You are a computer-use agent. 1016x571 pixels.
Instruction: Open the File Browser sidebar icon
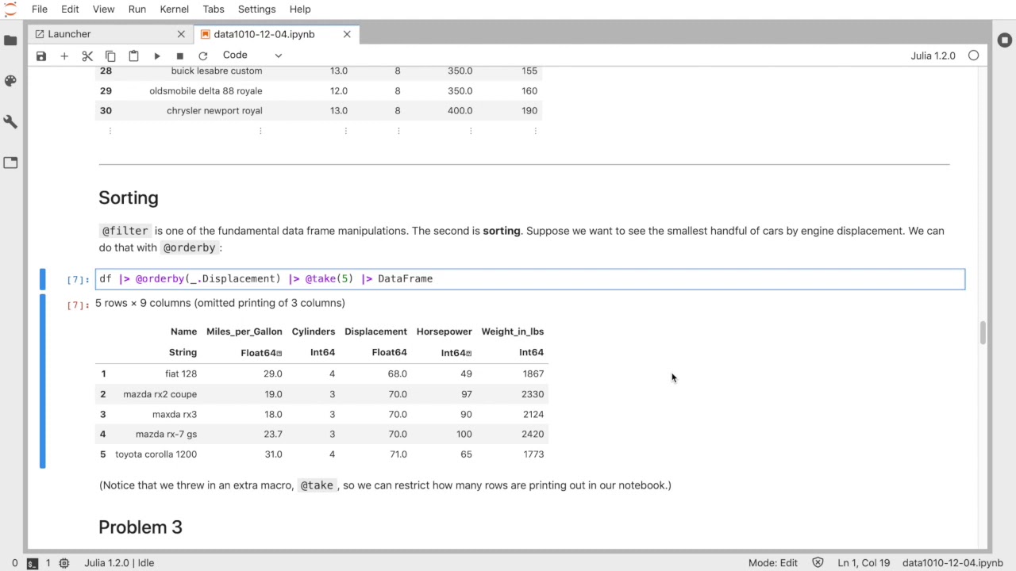(x=10, y=40)
